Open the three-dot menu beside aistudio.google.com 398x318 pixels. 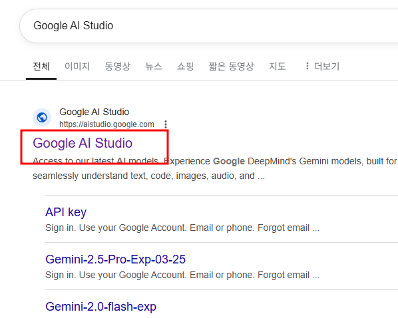tap(166, 124)
